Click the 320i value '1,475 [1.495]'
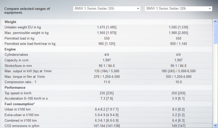Image resolution: width=218 pixels, height=128 pixels. (x=107, y=27)
